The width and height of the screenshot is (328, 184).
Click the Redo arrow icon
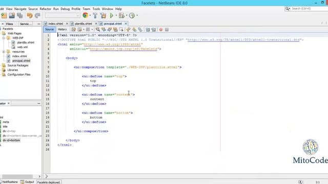tap(37, 16)
